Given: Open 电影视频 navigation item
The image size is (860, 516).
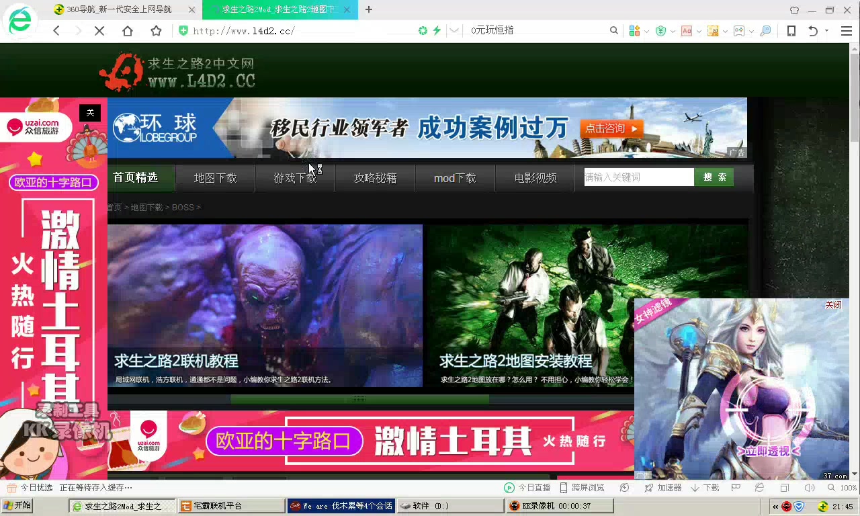Looking at the screenshot, I should tap(535, 178).
